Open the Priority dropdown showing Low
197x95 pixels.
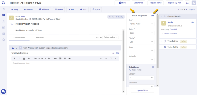point(142,42)
